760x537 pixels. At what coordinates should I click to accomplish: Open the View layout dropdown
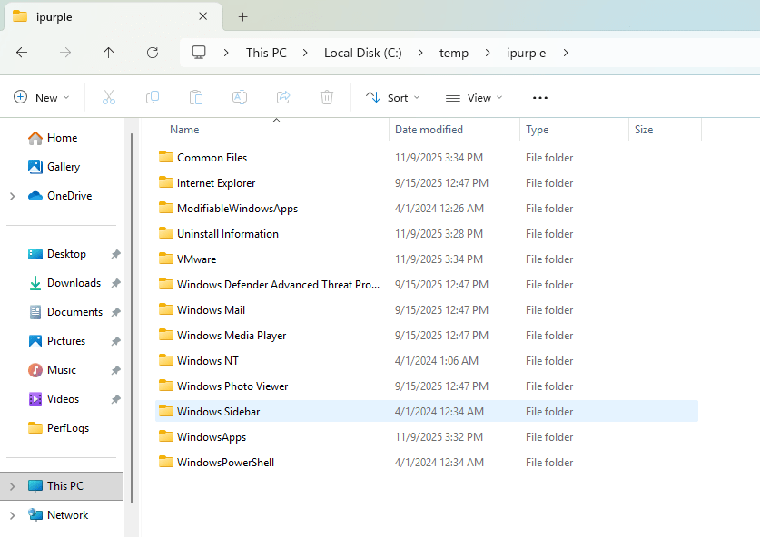474,98
